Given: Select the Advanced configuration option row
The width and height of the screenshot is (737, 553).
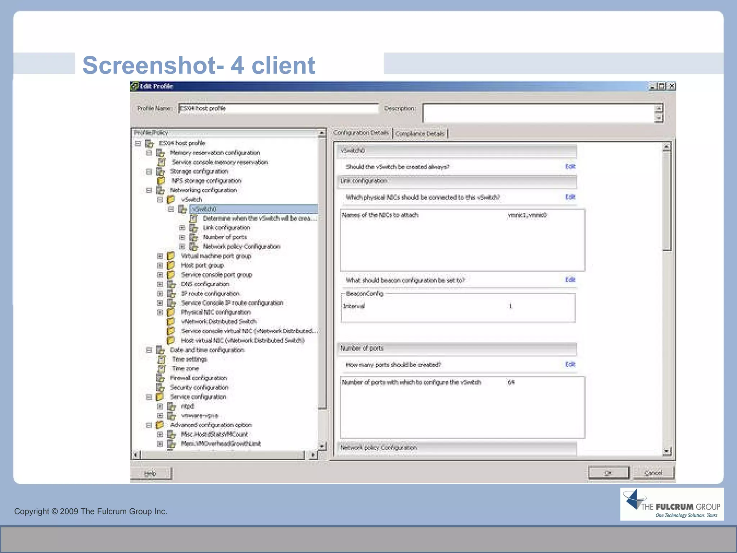Looking at the screenshot, I should (x=211, y=425).
